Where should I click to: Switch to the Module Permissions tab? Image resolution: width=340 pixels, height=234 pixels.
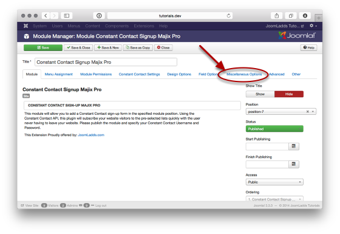click(x=96, y=74)
